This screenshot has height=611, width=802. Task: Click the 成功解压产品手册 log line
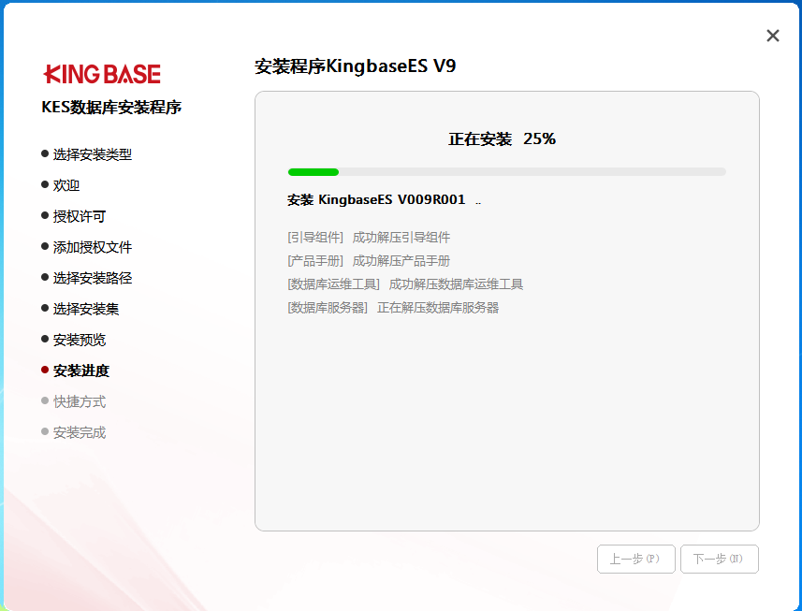[369, 261]
